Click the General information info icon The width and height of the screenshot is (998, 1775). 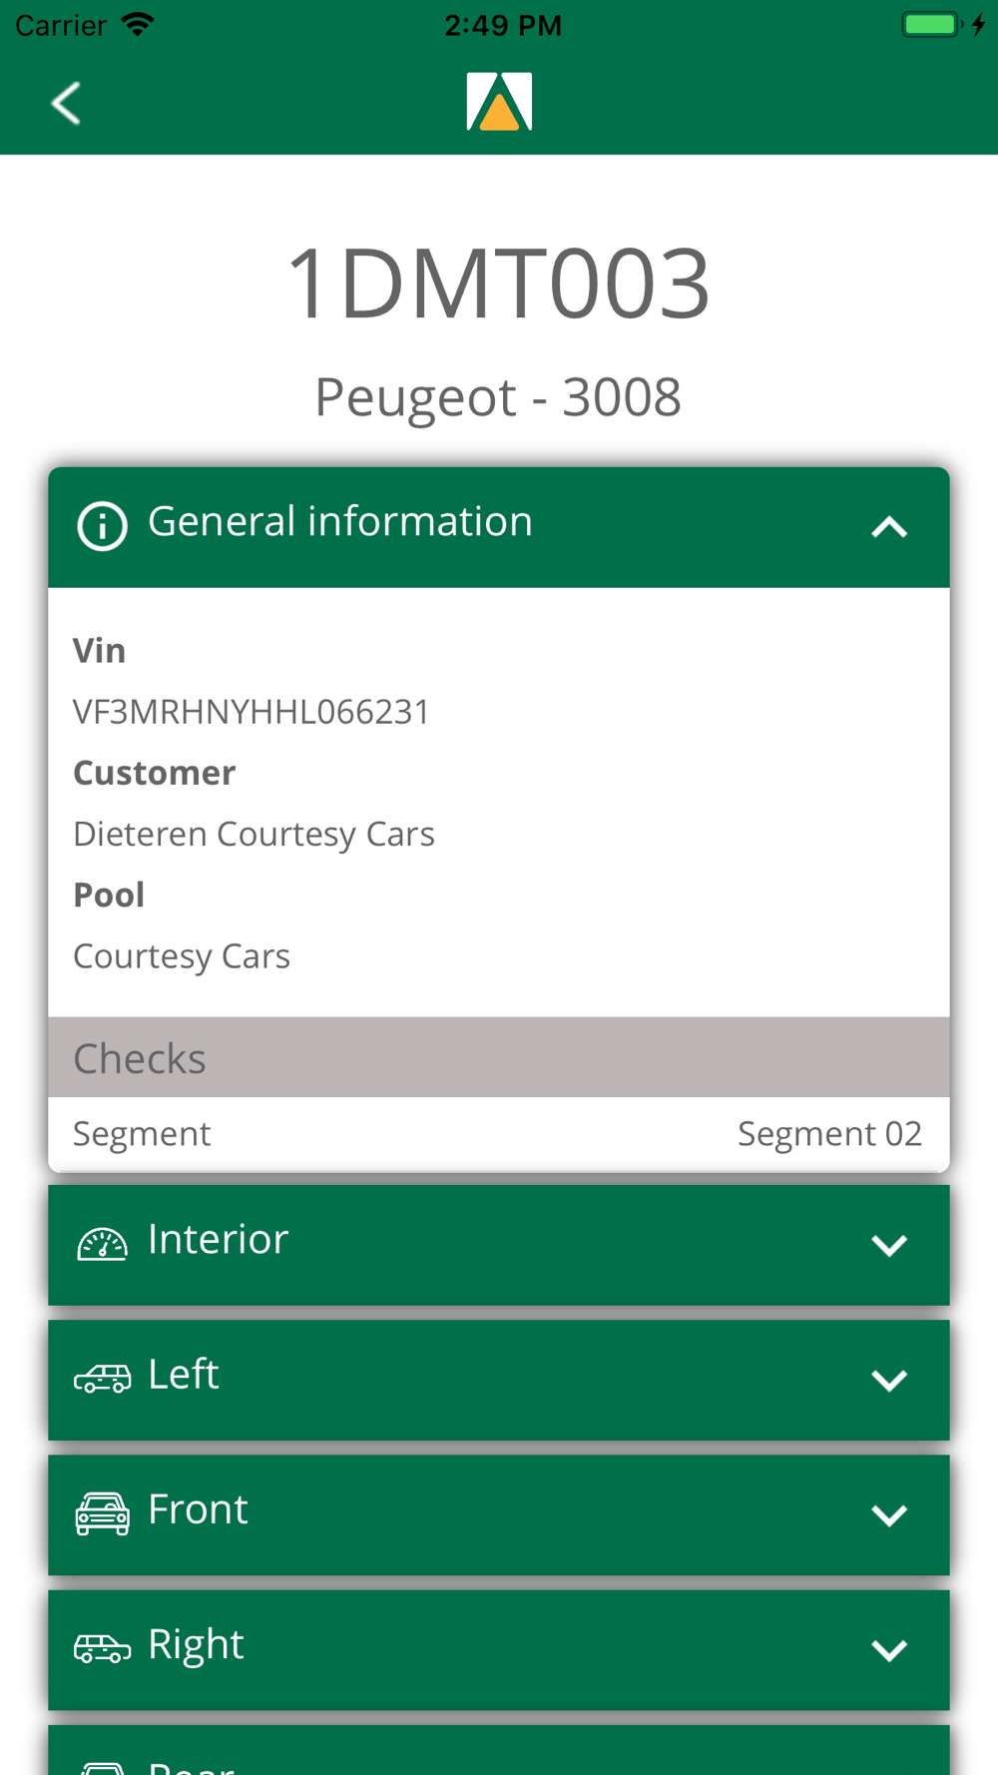[102, 525]
